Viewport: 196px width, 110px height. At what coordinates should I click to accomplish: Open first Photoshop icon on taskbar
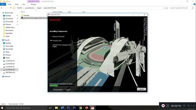68,108
